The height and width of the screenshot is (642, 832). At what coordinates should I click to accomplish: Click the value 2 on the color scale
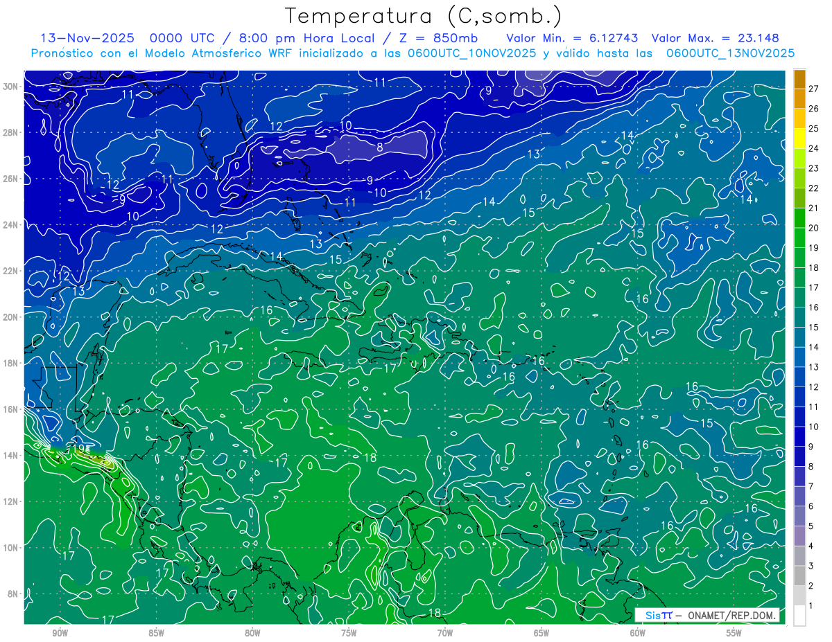click(x=811, y=586)
